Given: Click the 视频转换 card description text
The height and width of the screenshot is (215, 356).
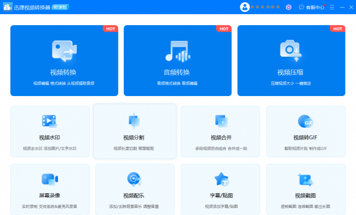Looking at the screenshot, I should click(x=64, y=83).
